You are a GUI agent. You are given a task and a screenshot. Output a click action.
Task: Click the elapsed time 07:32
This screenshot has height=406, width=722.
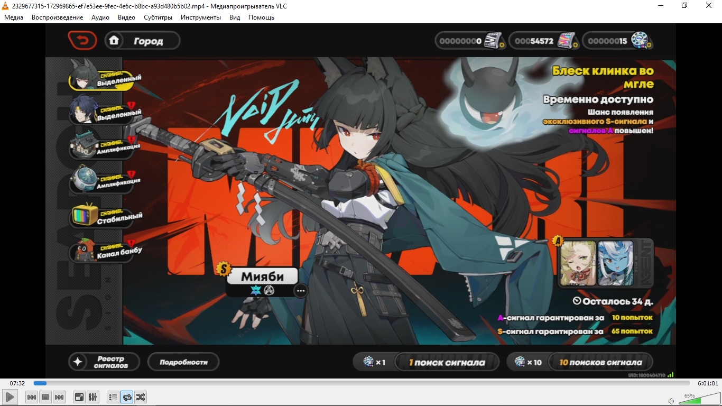point(17,383)
